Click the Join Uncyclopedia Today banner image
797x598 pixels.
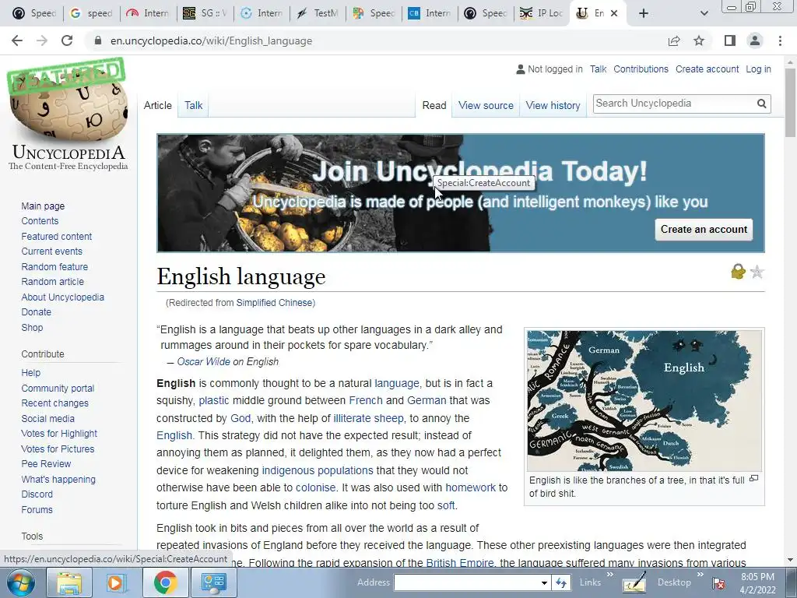(x=461, y=193)
